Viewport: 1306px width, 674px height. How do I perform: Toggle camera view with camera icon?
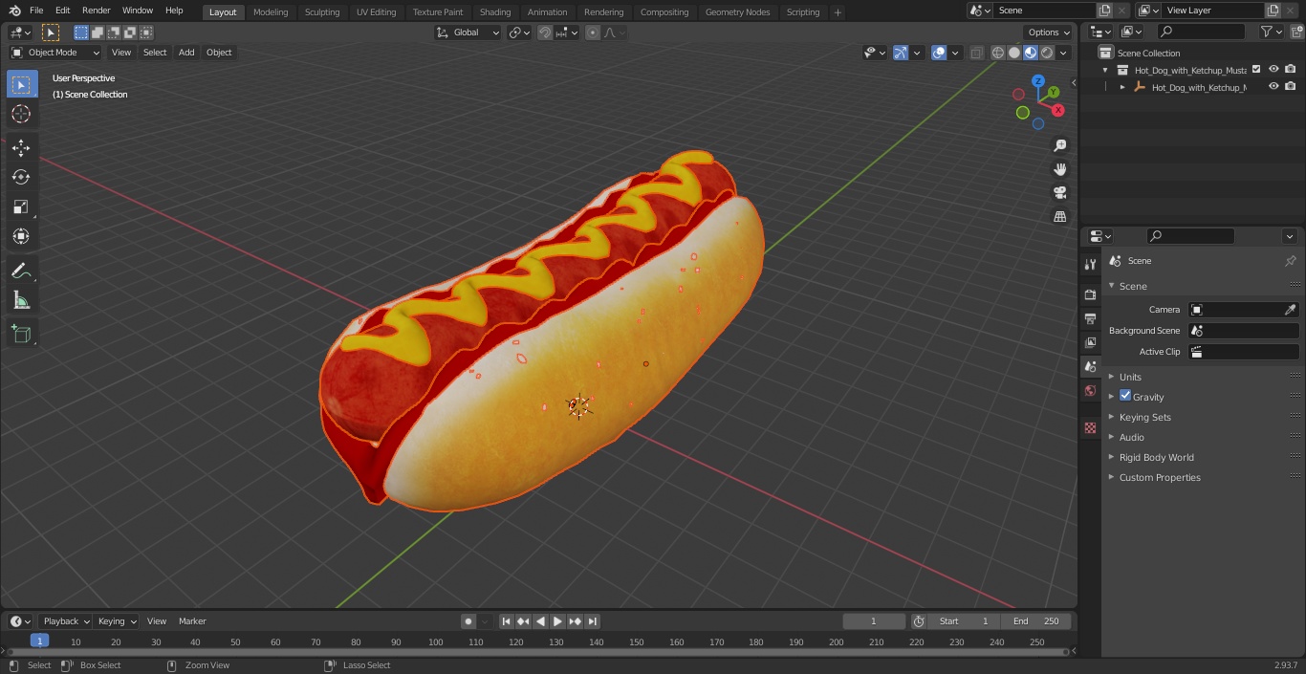(1059, 192)
